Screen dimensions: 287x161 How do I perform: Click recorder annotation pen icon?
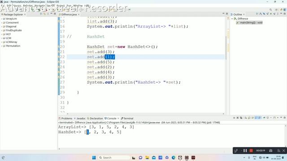pyautogui.click(x=236, y=151)
